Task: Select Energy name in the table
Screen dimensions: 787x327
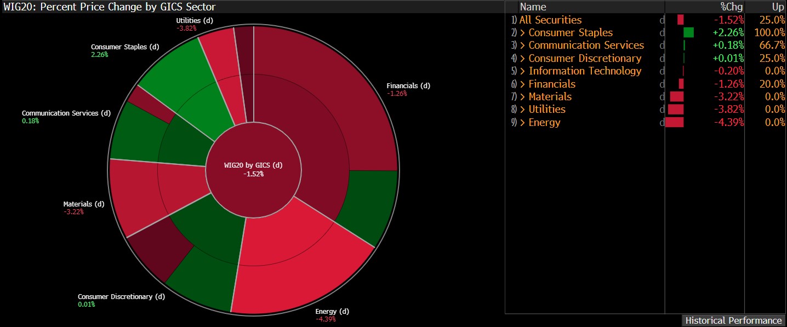Action: click(x=544, y=122)
